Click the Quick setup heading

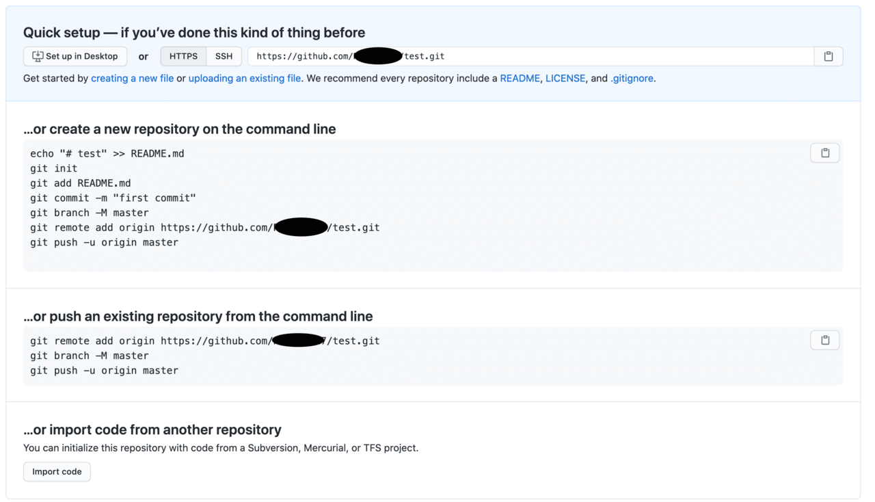click(x=194, y=32)
